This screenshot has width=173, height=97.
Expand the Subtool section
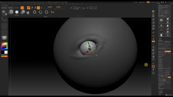pos(160,39)
